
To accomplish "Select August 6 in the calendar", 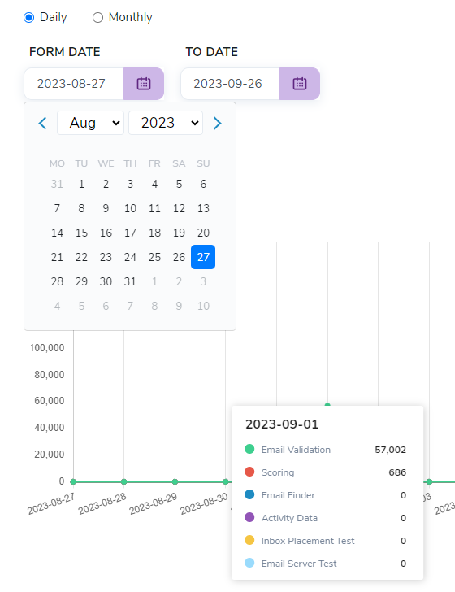I will (203, 184).
